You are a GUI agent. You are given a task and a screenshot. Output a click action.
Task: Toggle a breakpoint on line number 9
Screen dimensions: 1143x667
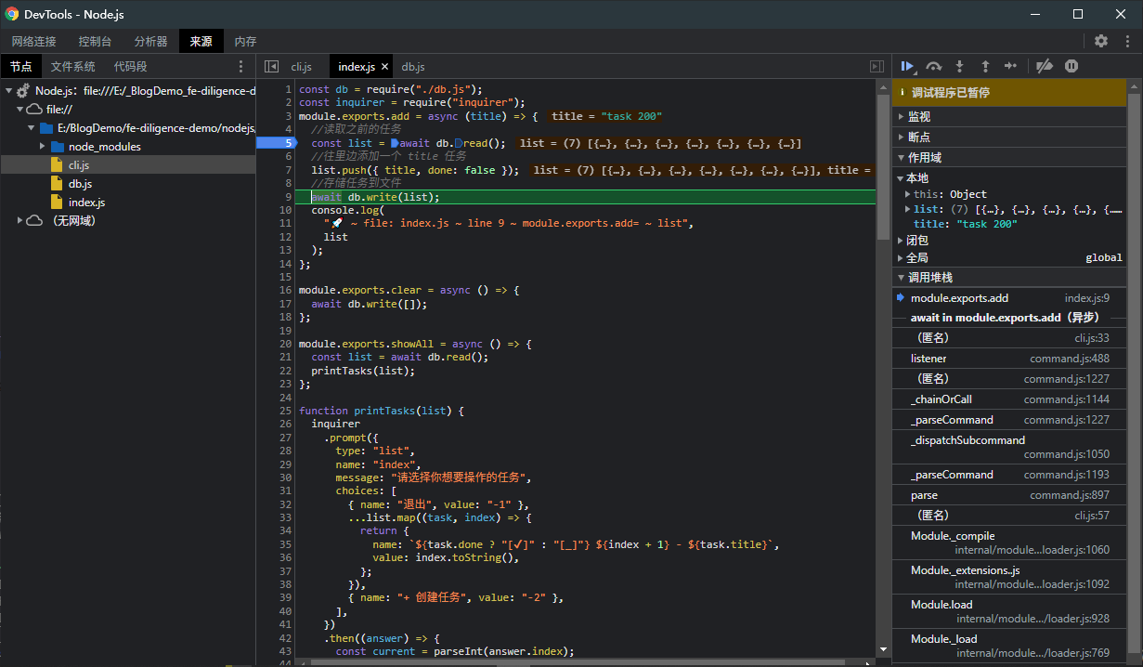[x=289, y=197]
